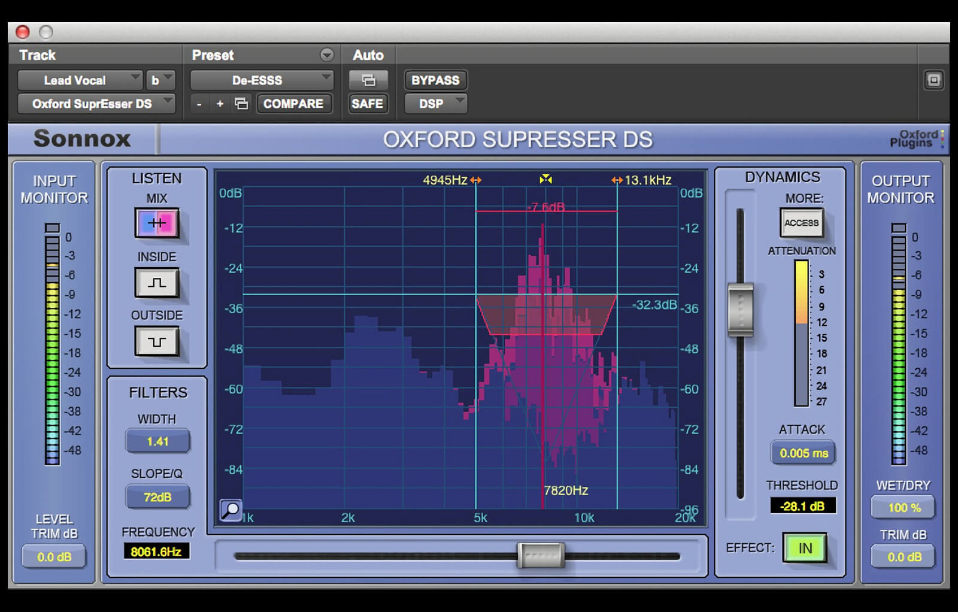Click the vertical threshold fader handle
The height and width of the screenshot is (612, 958).
coord(740,309)
